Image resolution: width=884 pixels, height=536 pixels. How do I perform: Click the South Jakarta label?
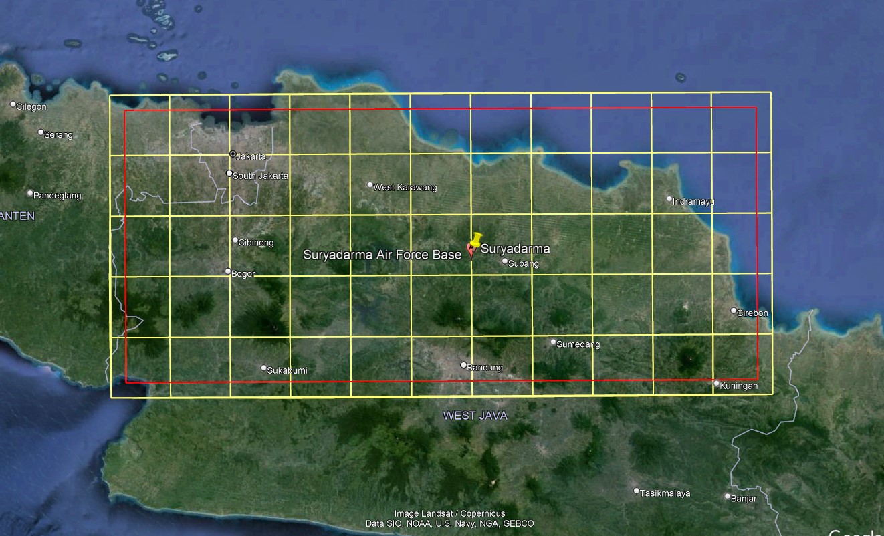pos(261,176)
